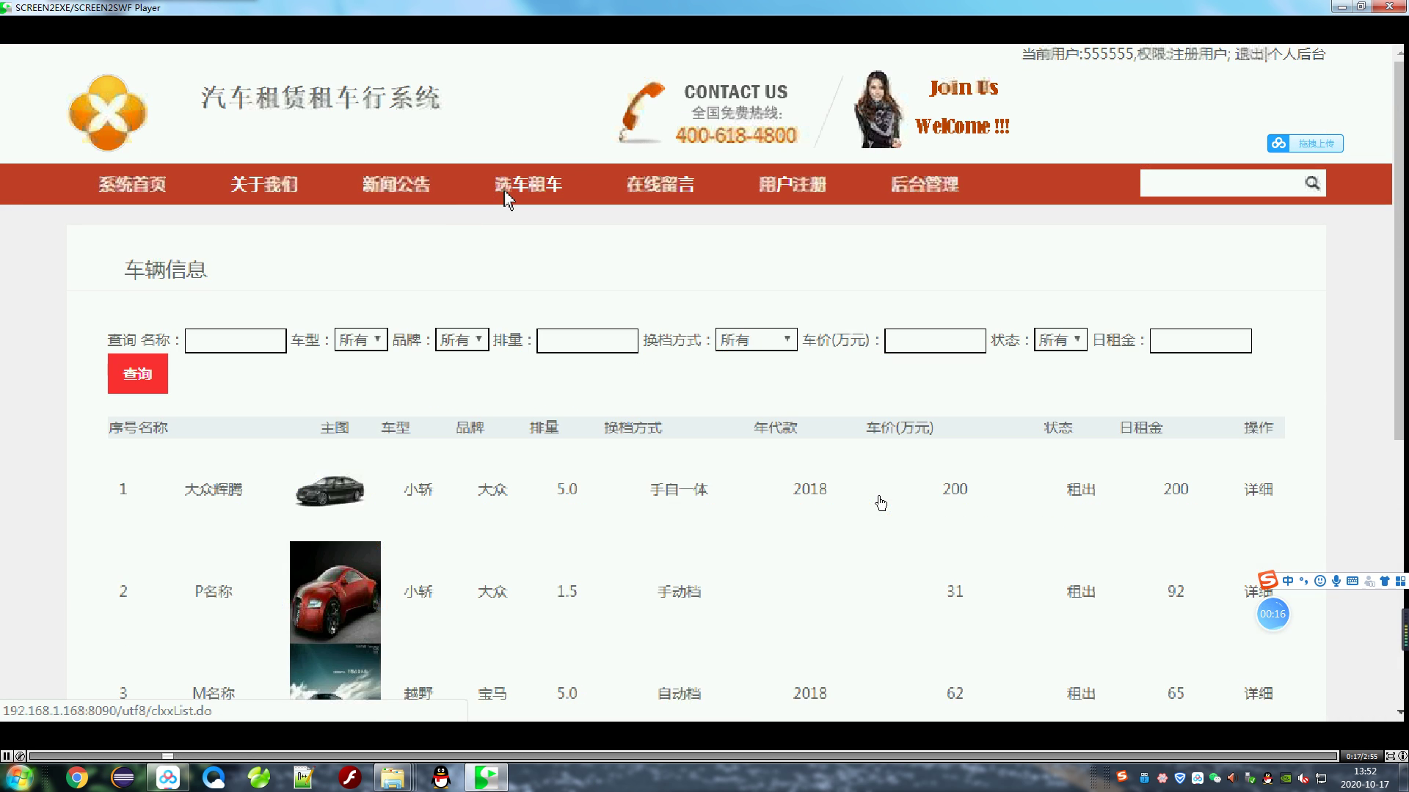Image resolution: width=1409 pixels, height=792 pixels.
Task: Click the WeChat icon in system tray
Action: (1215, 778)
